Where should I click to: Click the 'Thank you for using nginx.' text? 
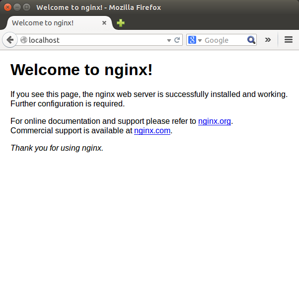57,148
